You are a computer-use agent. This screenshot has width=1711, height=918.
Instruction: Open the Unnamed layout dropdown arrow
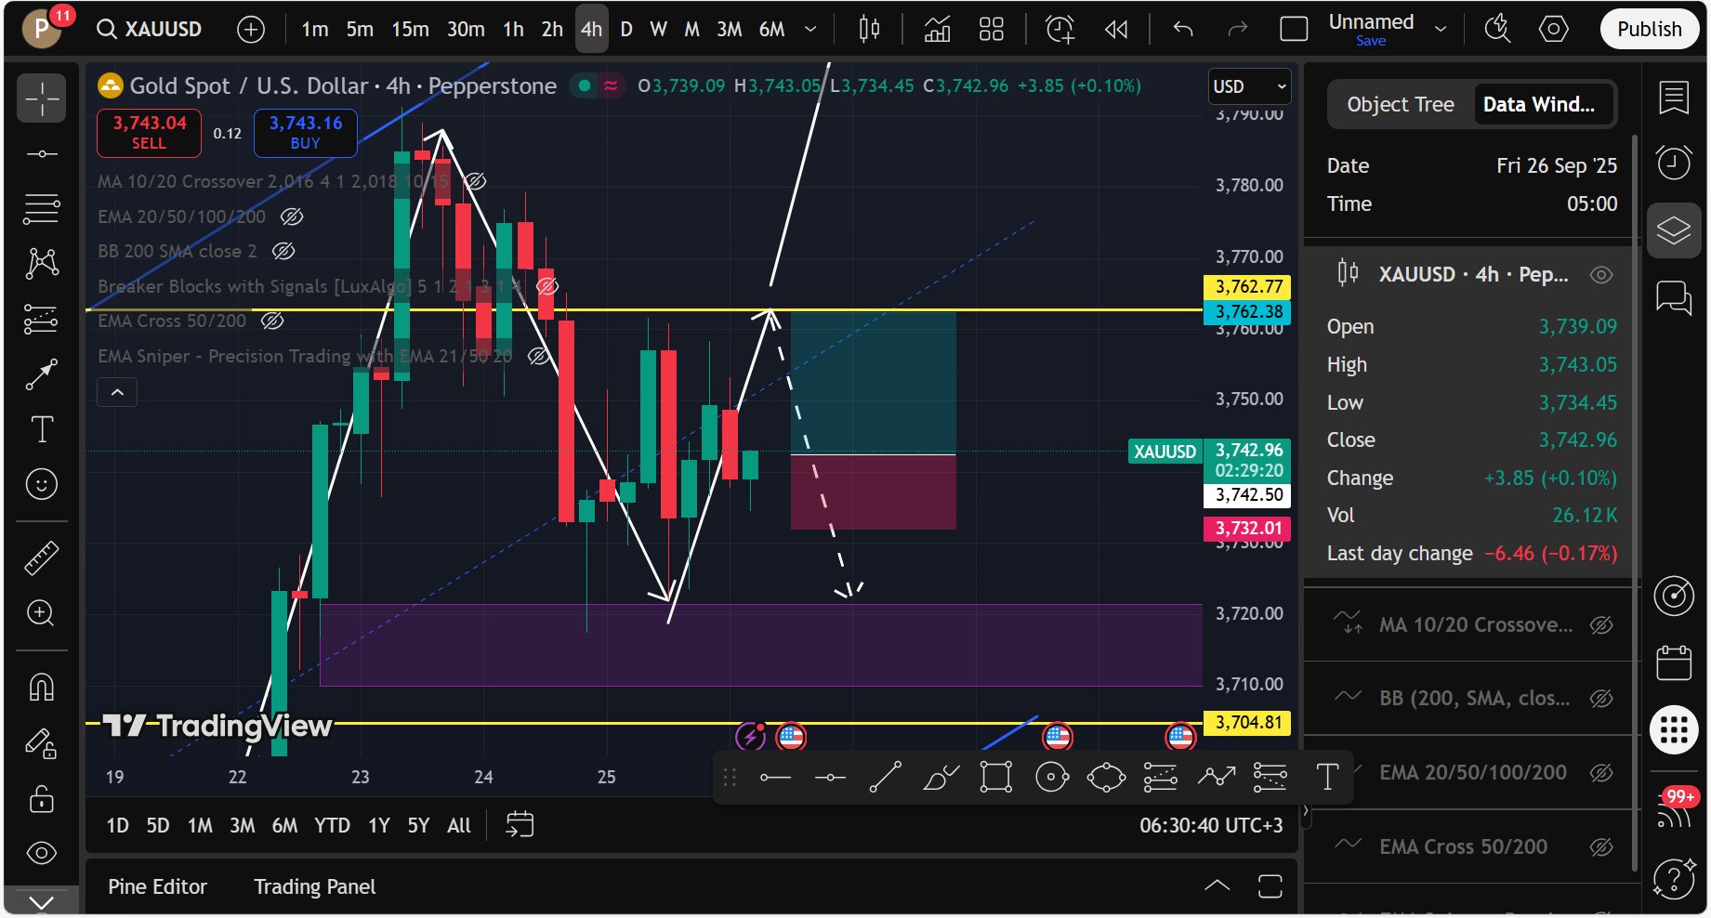pyautogui.click(x=1441, y=30)
